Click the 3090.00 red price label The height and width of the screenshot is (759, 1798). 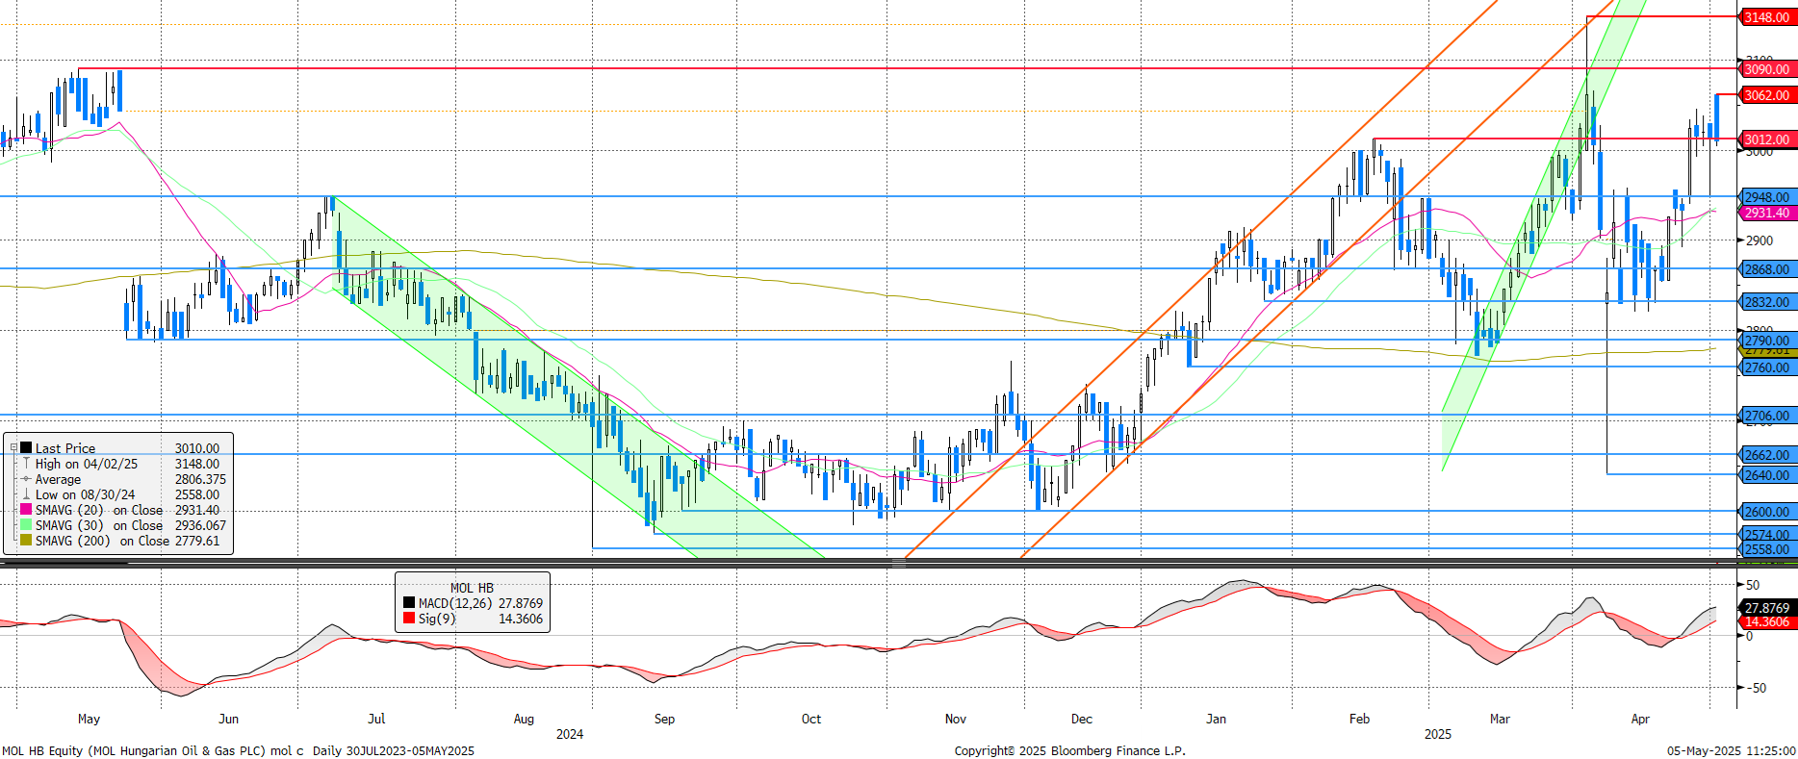point(1767,69)
